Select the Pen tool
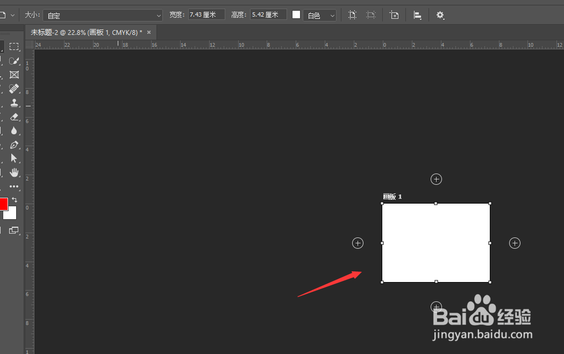564x354 pixels. click(x=14, y=145)
